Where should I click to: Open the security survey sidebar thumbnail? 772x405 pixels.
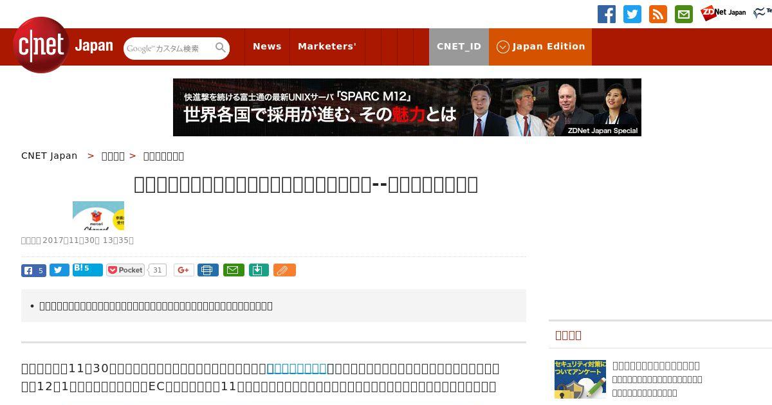click(x=580, y=379)
